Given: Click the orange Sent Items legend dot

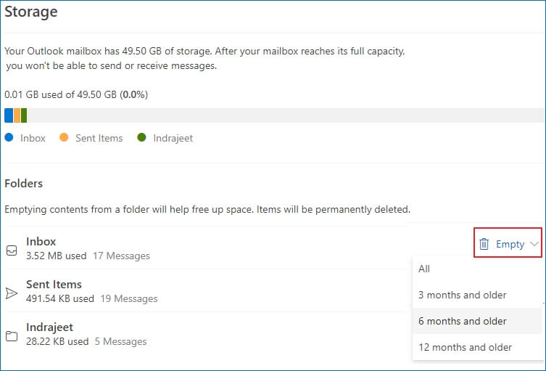Looking at the screenshot, I should [64, 137].
